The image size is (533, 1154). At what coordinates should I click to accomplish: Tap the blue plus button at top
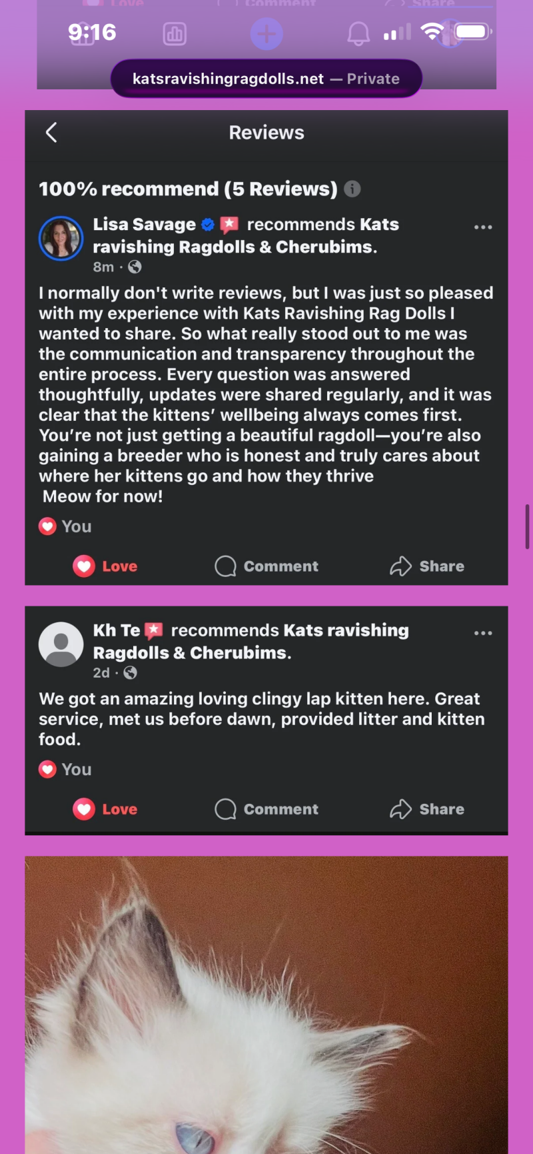pyautogui.click(x=266, y=34)
